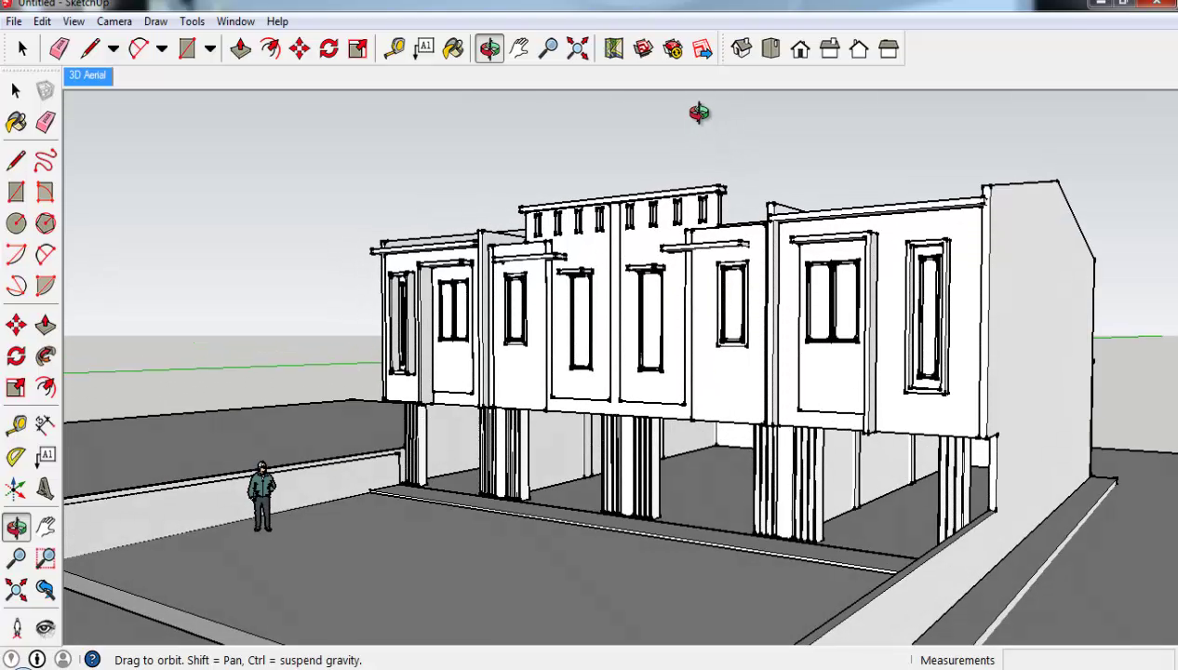Select the Push/Pull tool
Screen dimensions: 1178x670
pos(240,48)
